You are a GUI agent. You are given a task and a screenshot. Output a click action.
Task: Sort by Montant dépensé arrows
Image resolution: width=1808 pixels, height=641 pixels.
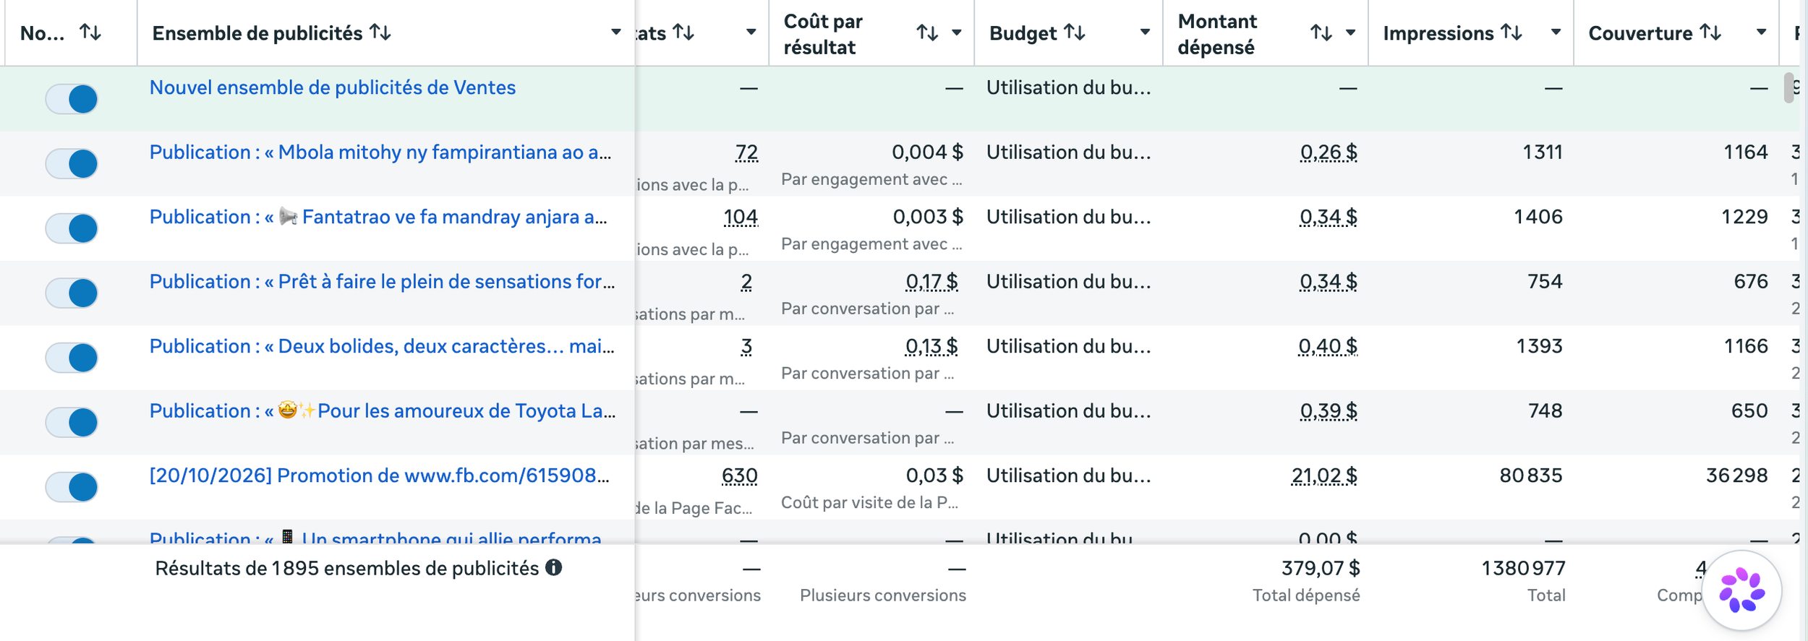tap(1321, 33)
